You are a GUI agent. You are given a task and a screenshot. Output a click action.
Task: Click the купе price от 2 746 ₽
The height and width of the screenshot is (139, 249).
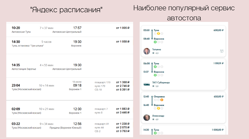pyautogui.click(x=123, y=86)
